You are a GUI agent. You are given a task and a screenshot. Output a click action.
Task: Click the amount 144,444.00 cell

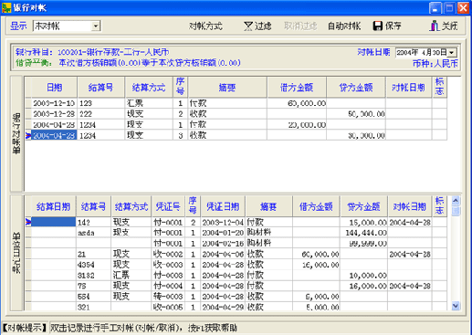click(364, 233)
